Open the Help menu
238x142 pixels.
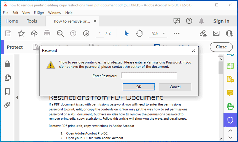pos(69,13)
